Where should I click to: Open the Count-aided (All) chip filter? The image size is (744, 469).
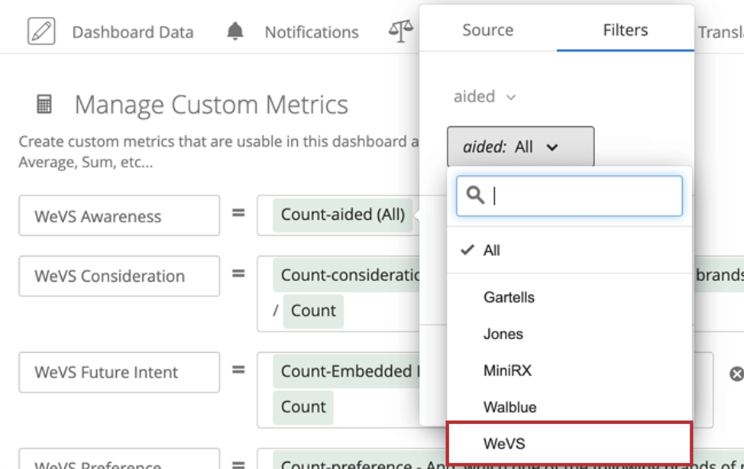(x=342, y=215)
